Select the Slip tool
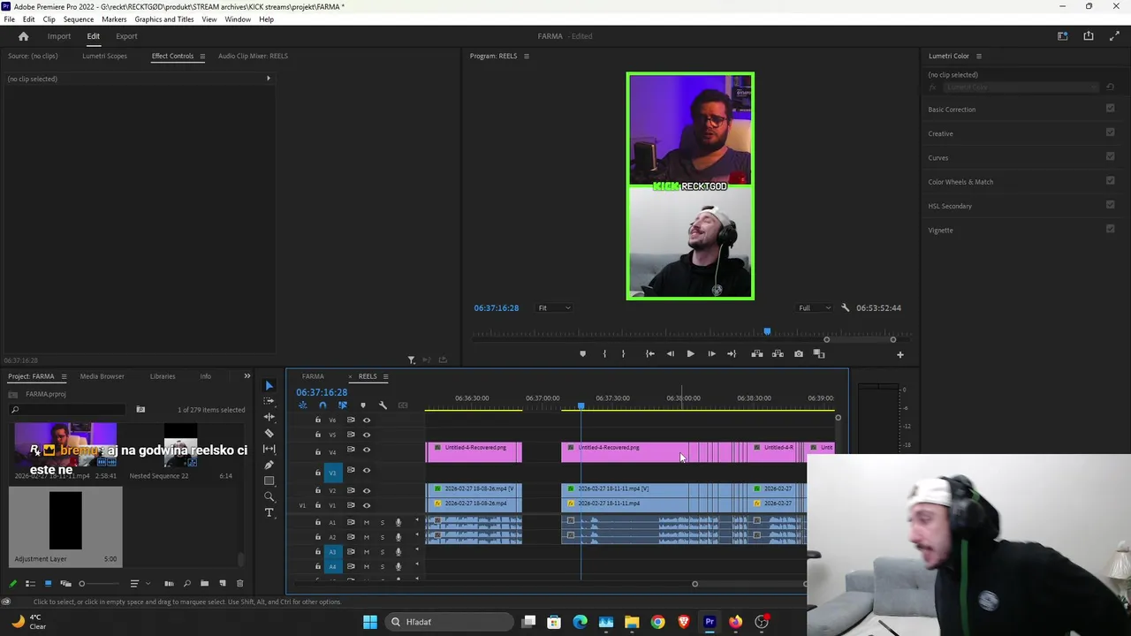The height and width of the screenshot is (636, 1131). click(269, 449)
